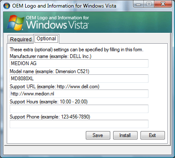This screenshot has width=175, height=158.
Task: Click the 'Support Phone (example: 123-456-7890)' label
Action: [x=50, y=117]
